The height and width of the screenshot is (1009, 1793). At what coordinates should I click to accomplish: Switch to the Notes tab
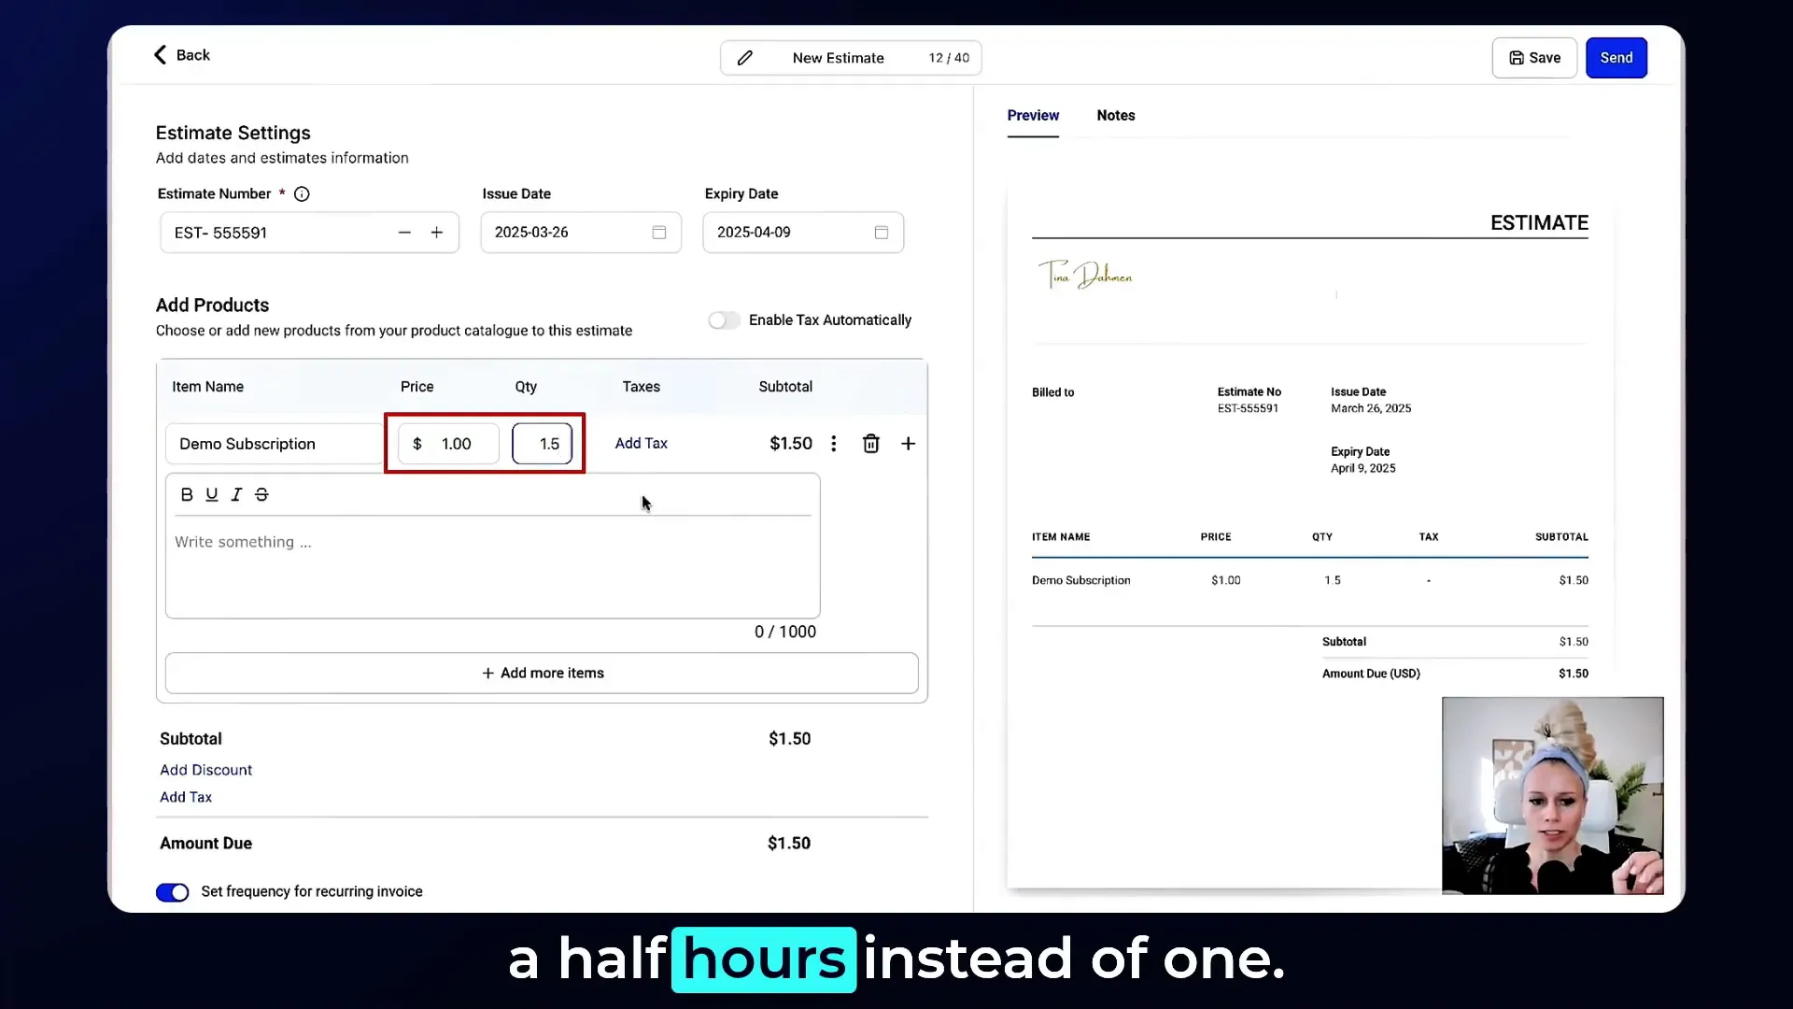(1116, 116)
